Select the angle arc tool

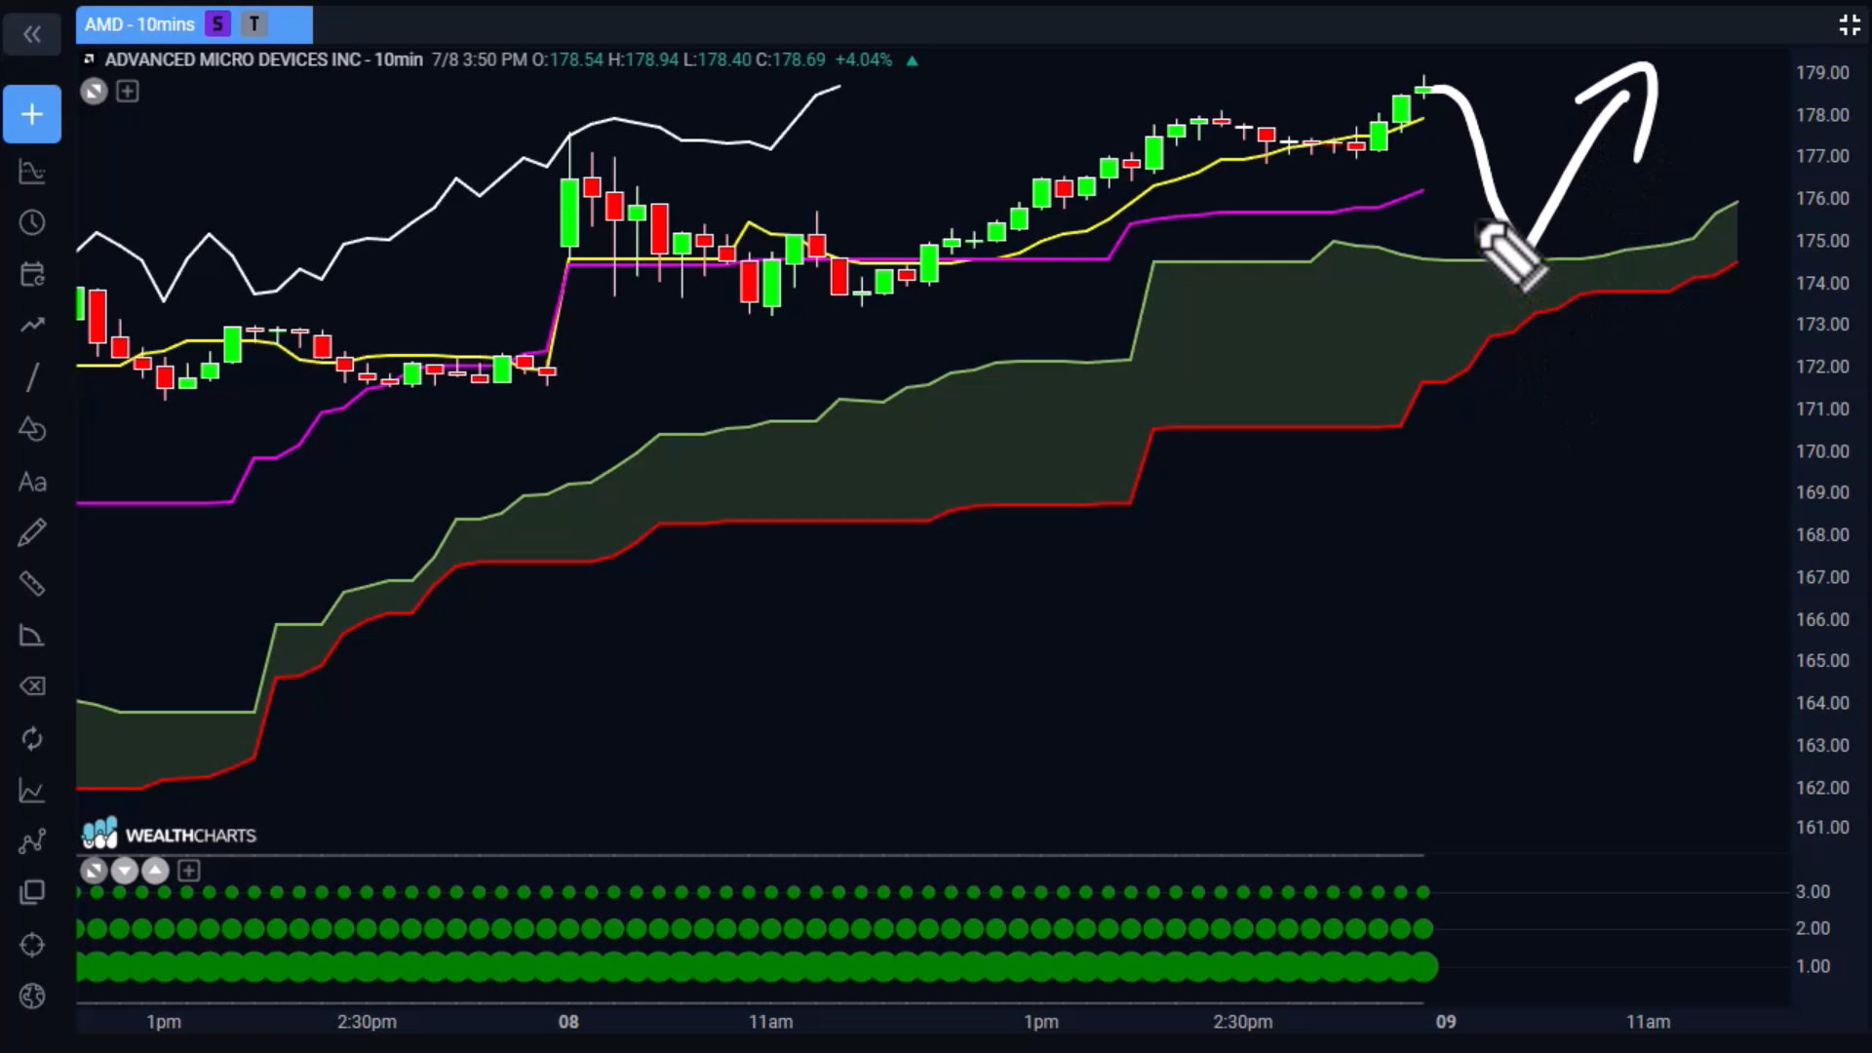point(32,636)
